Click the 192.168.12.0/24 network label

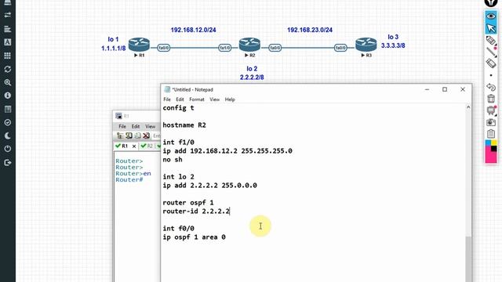[x=194, y=30]
